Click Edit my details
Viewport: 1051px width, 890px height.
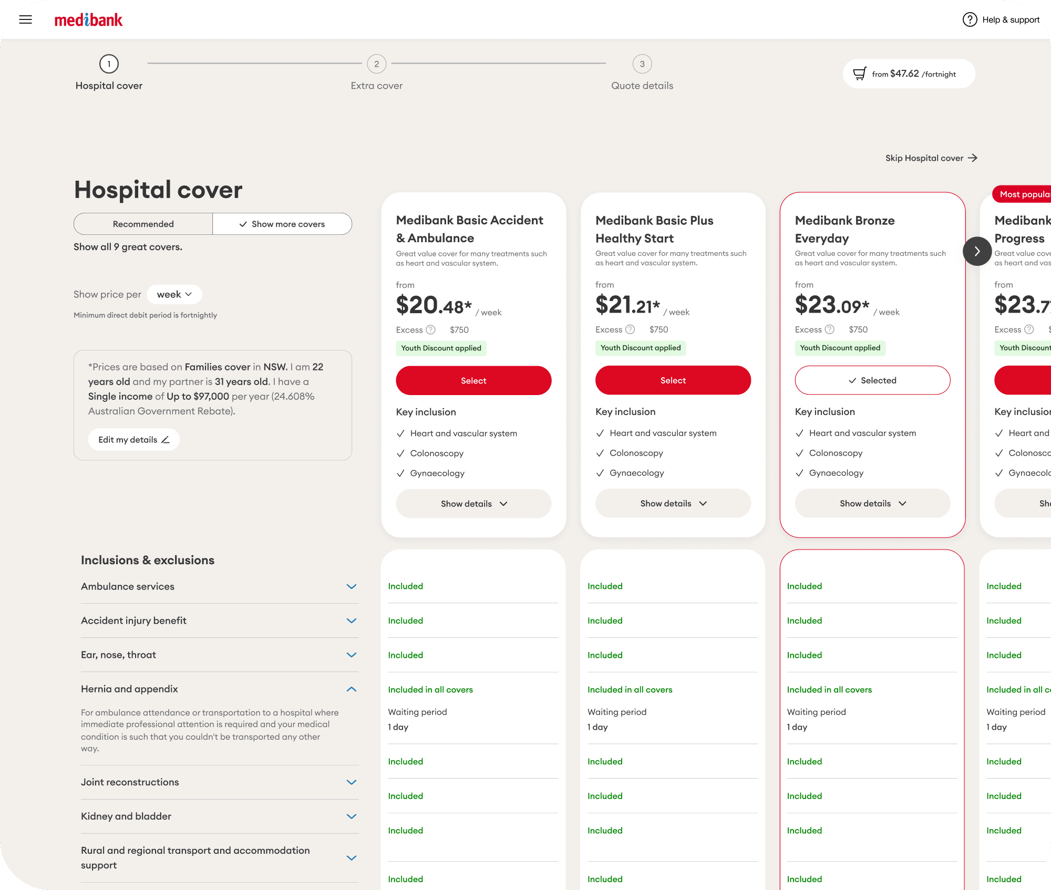point(133,440)
